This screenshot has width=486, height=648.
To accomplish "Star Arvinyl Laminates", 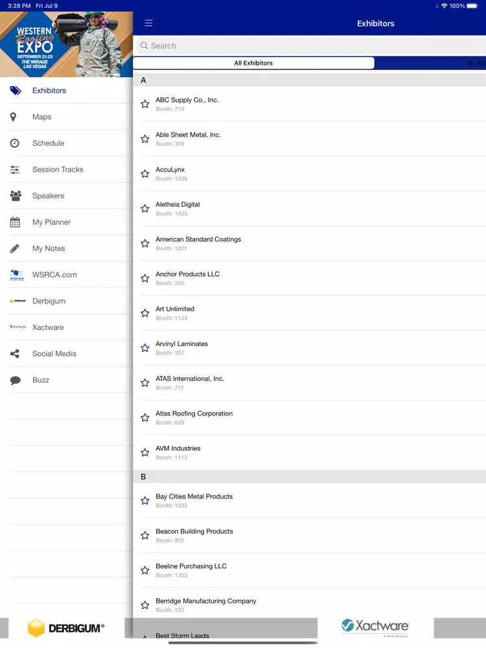I will tap(145, 348).
